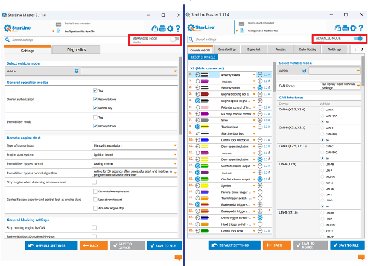Click Reset Channels button
The image size is (368, 266).
coord(203,57)
